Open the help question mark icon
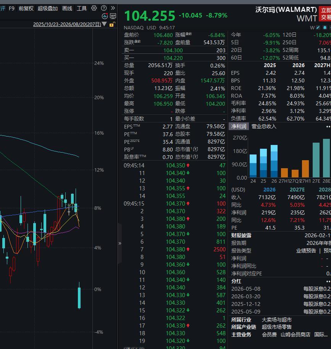The image size is (331, 349). [103, 8]
